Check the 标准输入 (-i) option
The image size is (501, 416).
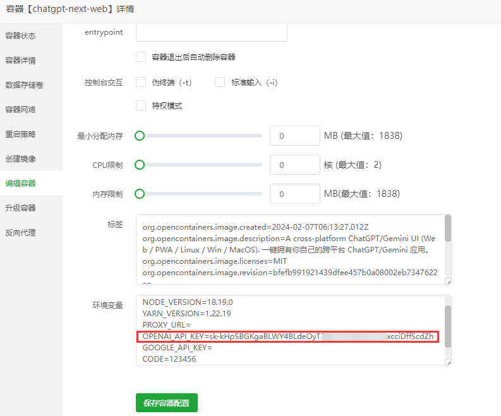pos(220,82)
